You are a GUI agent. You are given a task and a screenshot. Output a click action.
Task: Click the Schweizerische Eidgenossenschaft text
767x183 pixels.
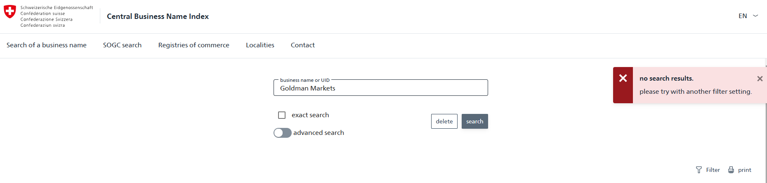pos(57,7)
